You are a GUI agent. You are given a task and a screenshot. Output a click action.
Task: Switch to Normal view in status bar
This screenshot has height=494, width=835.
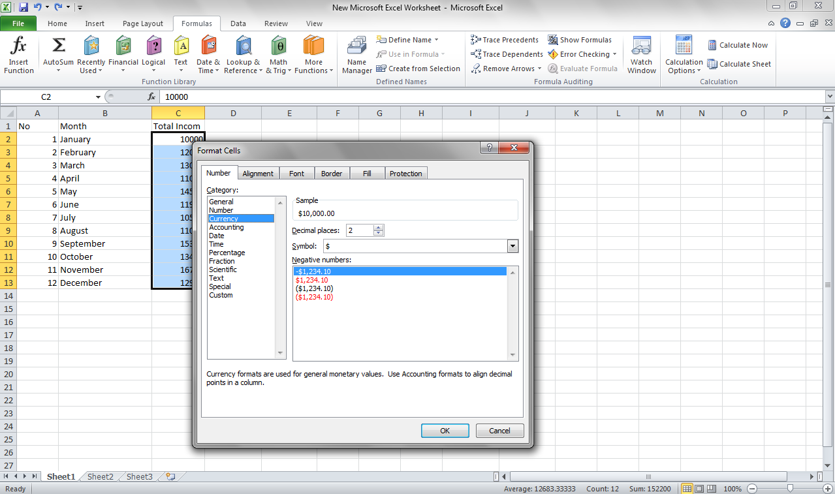click(x=687, y=488)
